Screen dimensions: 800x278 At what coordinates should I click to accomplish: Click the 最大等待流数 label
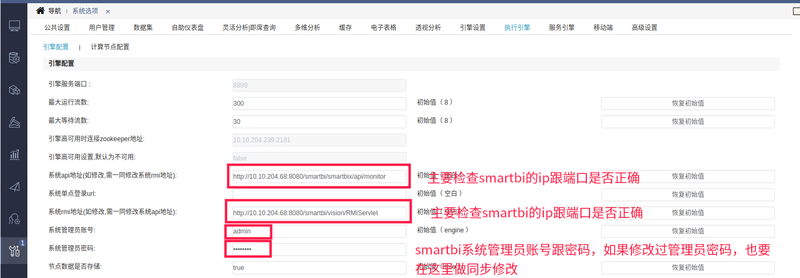point(68,120)
